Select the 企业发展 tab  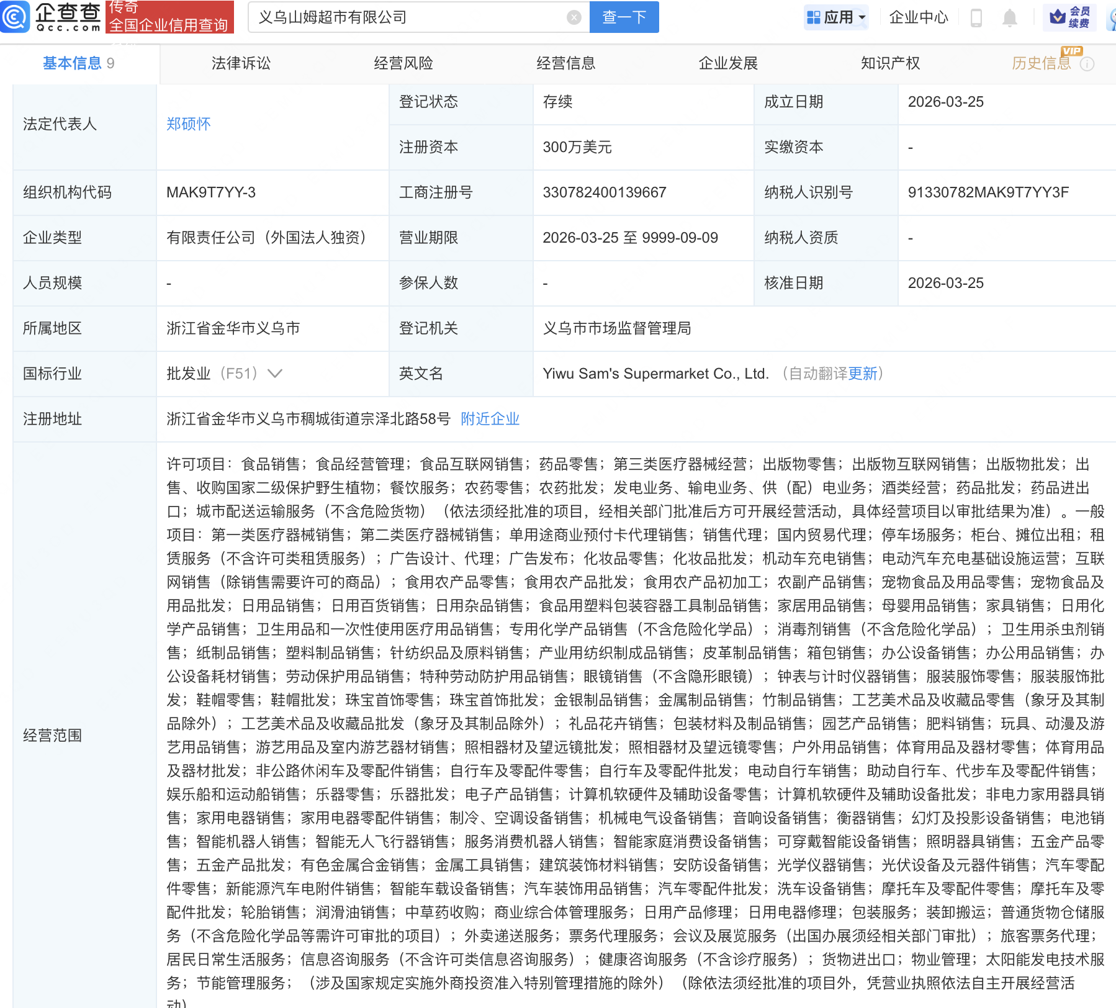coord(728,63)
